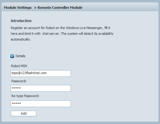Select the Introduction heading
The width and height of the screenshot is (160, 124).
(21, 21)
